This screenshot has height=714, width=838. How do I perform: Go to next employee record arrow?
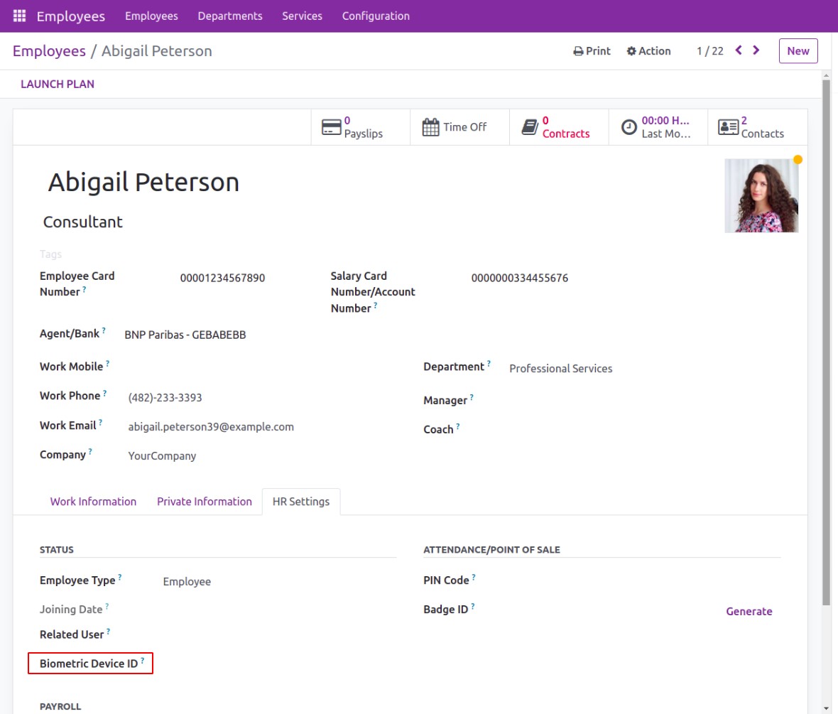pos(756,50)
